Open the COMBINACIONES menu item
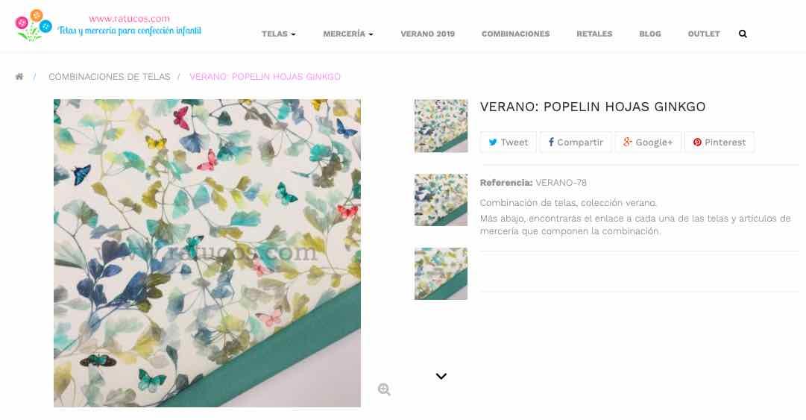Viewport: 806px width, 420px height. (x=515, y=34)
